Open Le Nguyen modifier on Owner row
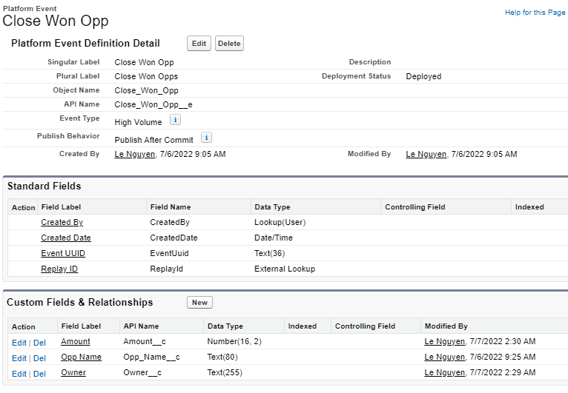This screenshot has width=568, height=393. click(x=444, y=372)
